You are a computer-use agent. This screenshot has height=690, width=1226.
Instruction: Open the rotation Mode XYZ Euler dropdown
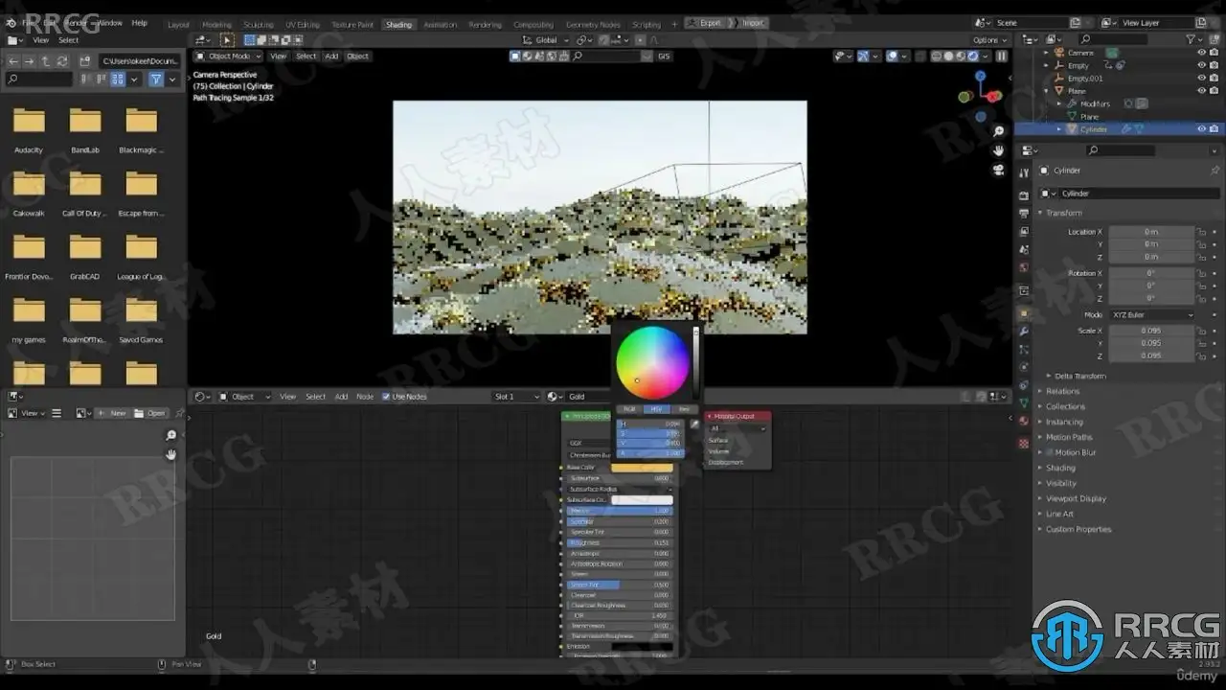[x=1152, y=314]
